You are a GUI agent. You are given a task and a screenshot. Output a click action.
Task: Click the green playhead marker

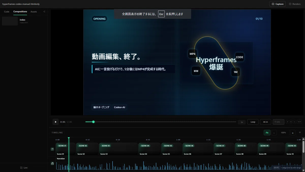point(69,138)
